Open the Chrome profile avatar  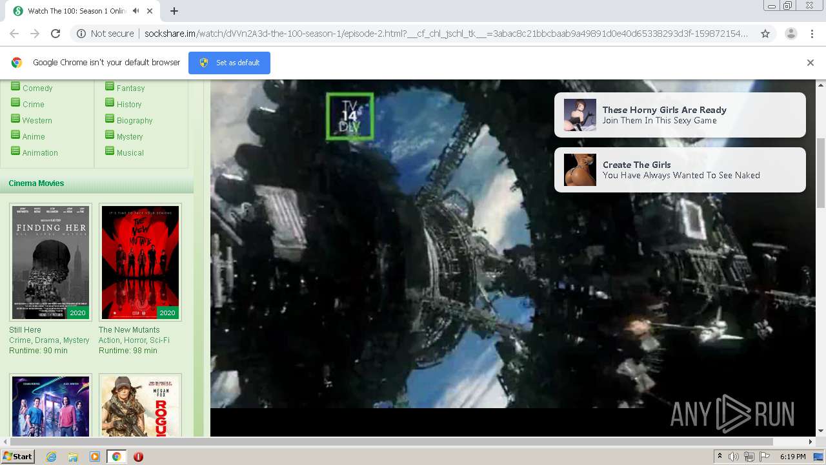(791, 34)
